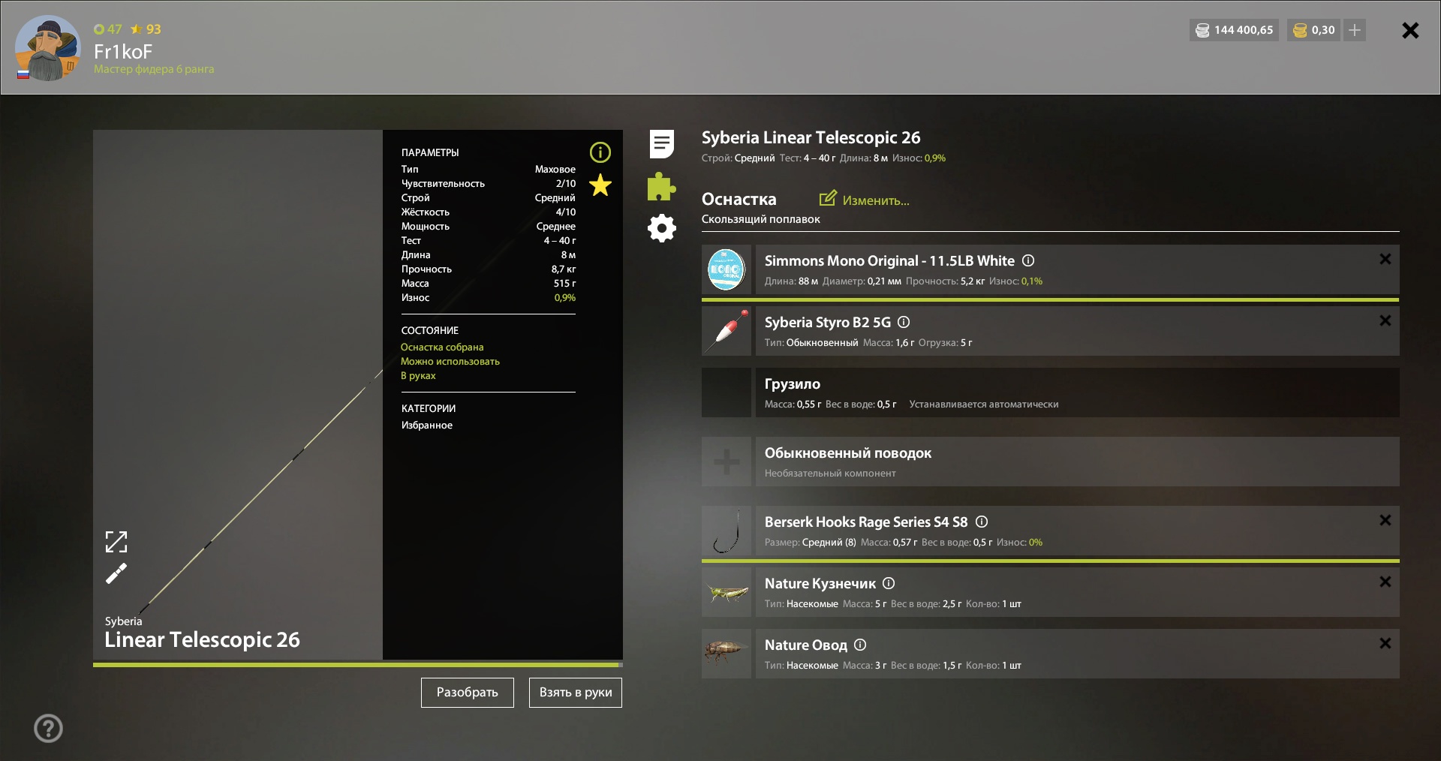Show info for Simmons Mono Original line
This screenshot has height=761, width=1441.
coord(1028,260)
